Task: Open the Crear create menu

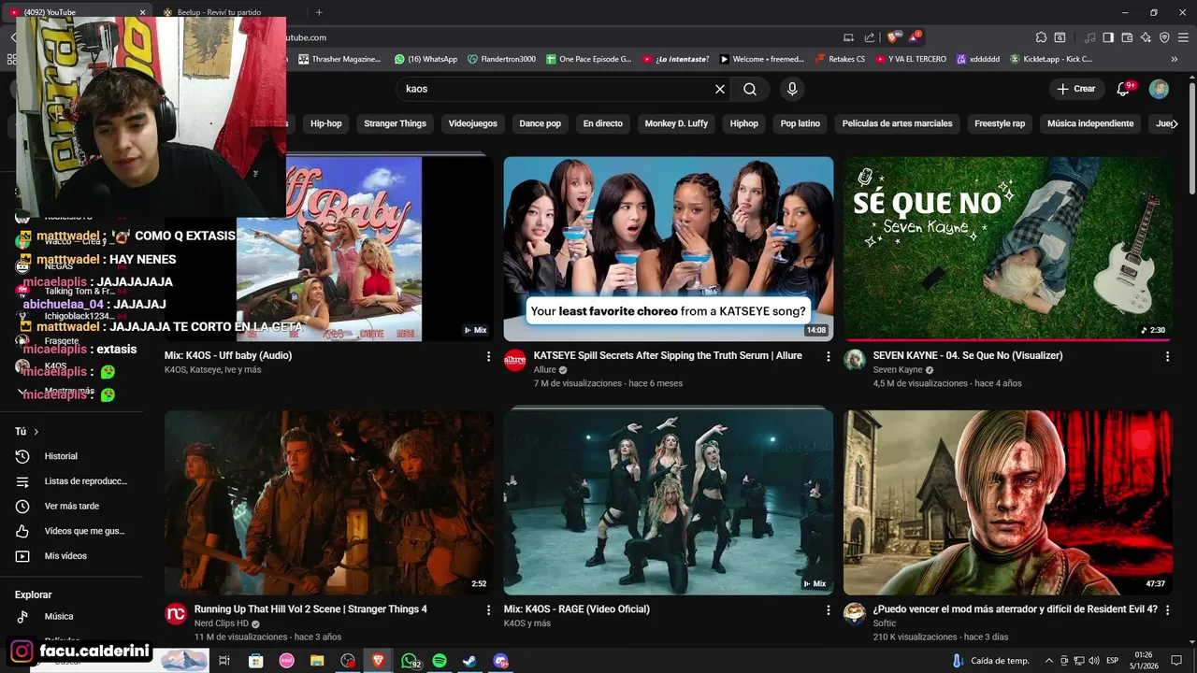Action: click(x=1075, y=89)
